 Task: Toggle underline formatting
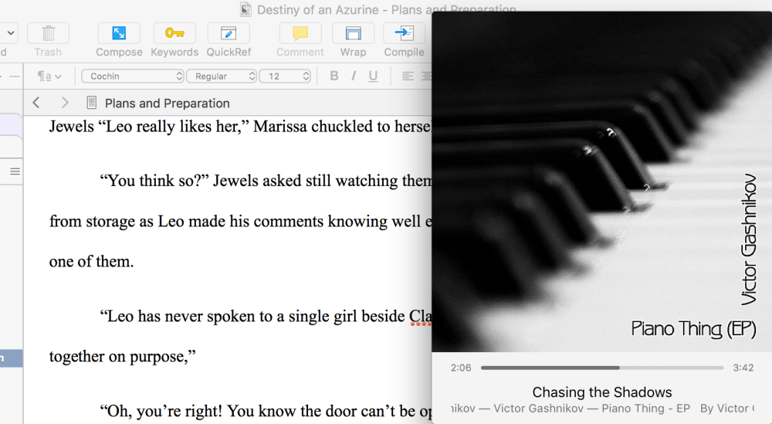click(x=373, y=76)
